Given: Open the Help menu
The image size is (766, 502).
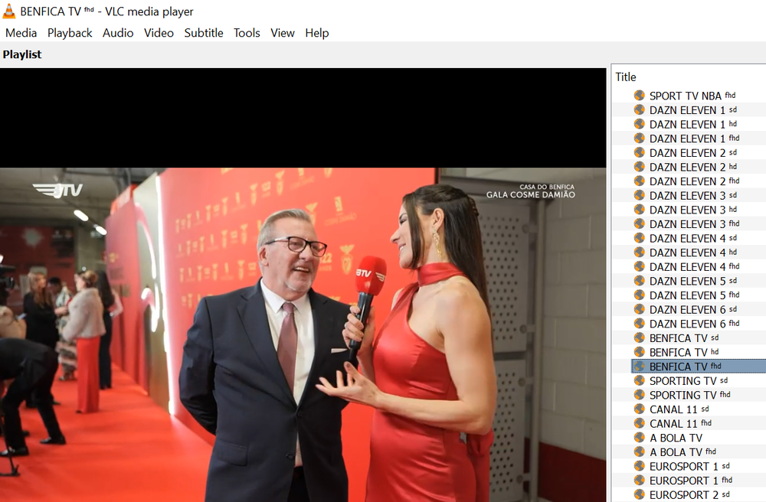Looking at the screenshot, I should pyautogui.click(x=317, y=33).
